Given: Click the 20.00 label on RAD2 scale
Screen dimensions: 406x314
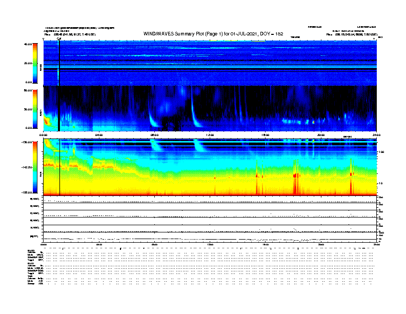Looking at the screenshot, I should pos(28,63).
